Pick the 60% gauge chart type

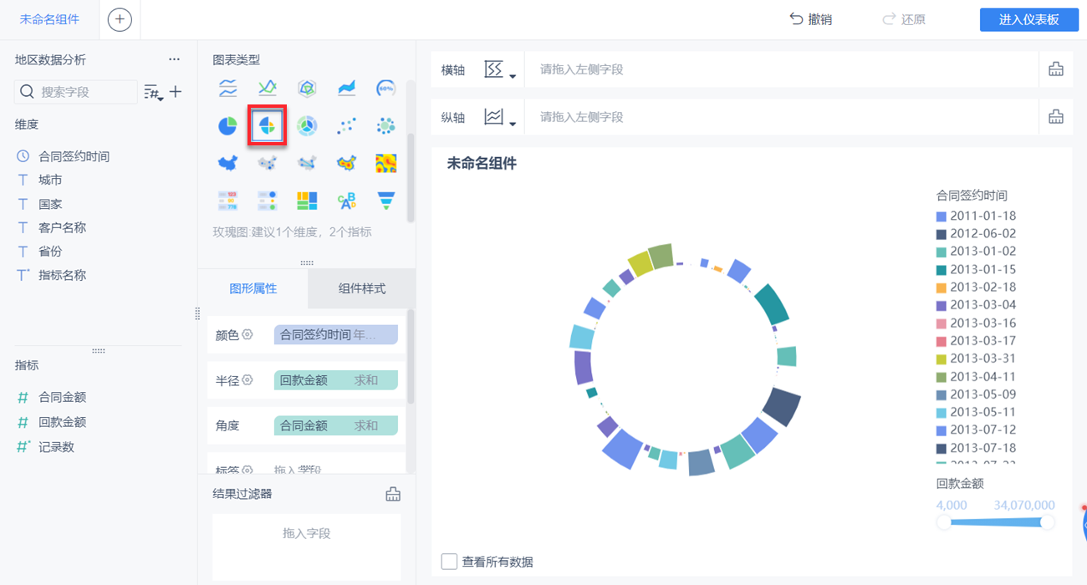385,88
